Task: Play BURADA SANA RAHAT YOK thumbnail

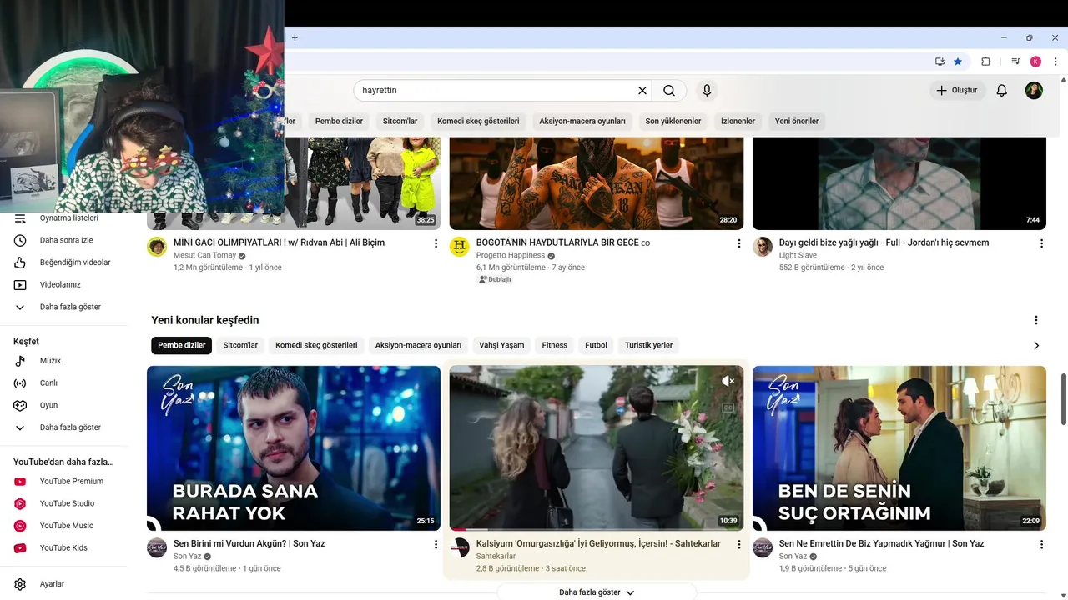Action: click(x=294, y=448)
